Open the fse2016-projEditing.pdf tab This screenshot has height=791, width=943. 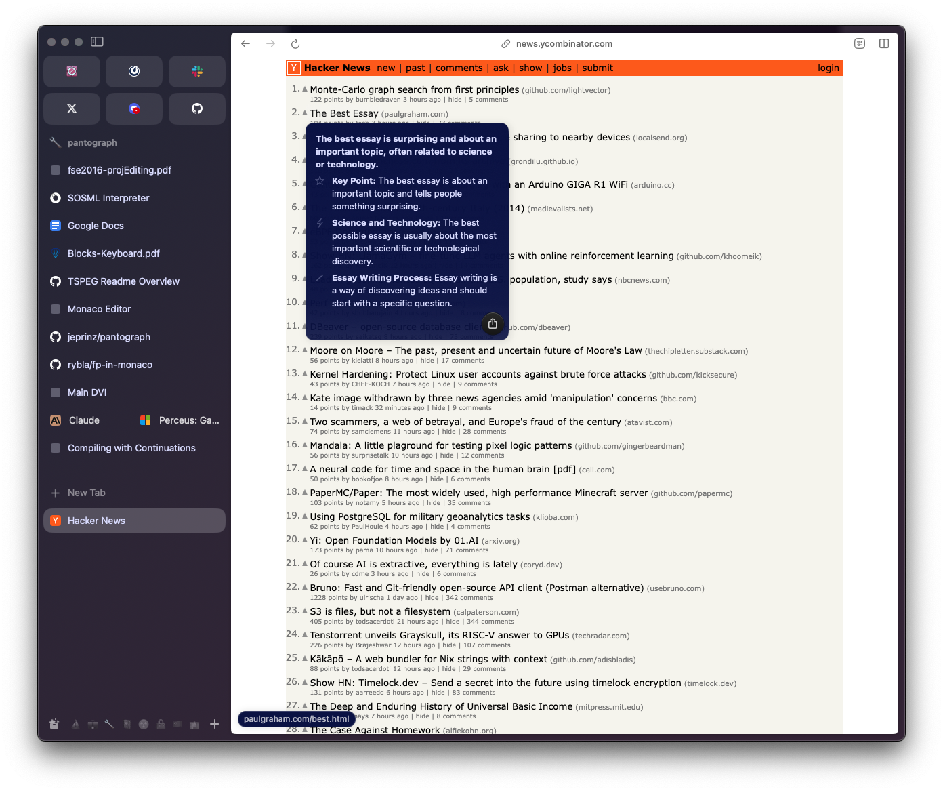point(134,170)
